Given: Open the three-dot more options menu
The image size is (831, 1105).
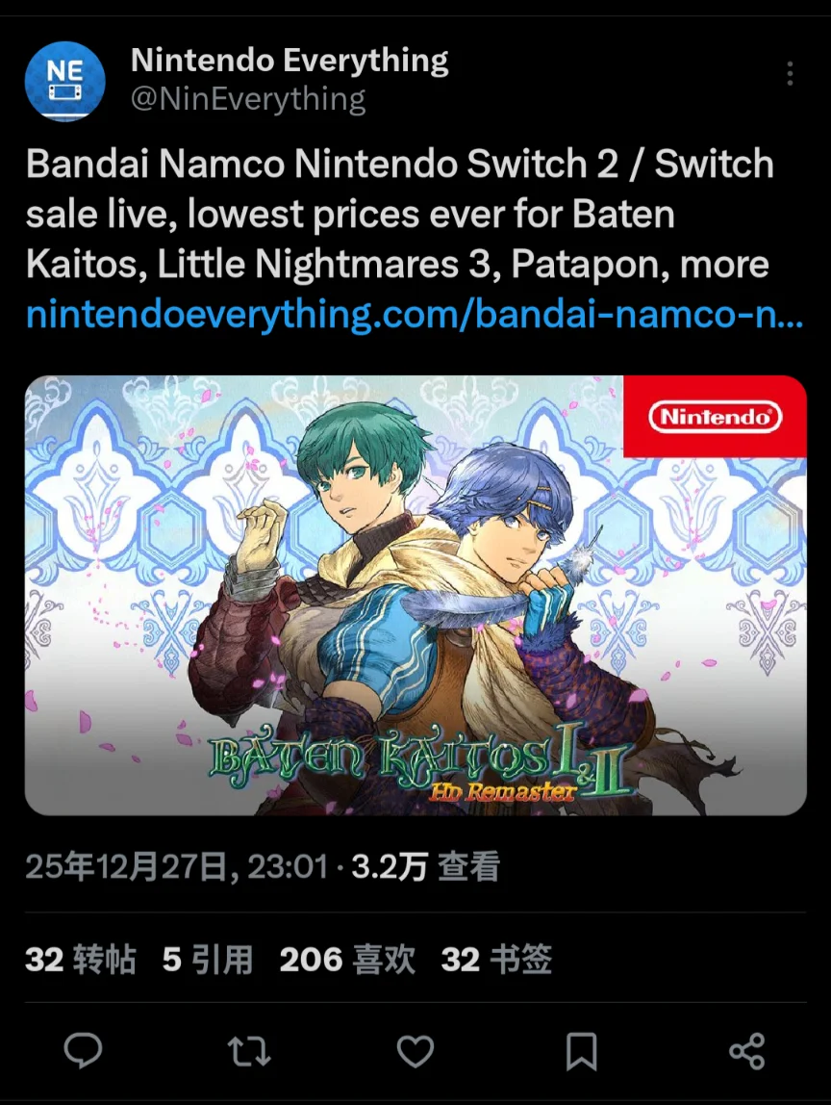Looking at the screenshot, I should pyautogui.click(x=791, y=73).
